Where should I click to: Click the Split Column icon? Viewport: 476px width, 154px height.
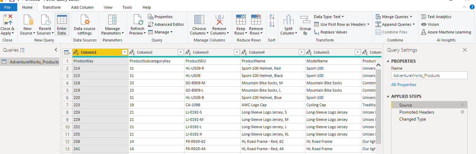click(x=288, y=20)
